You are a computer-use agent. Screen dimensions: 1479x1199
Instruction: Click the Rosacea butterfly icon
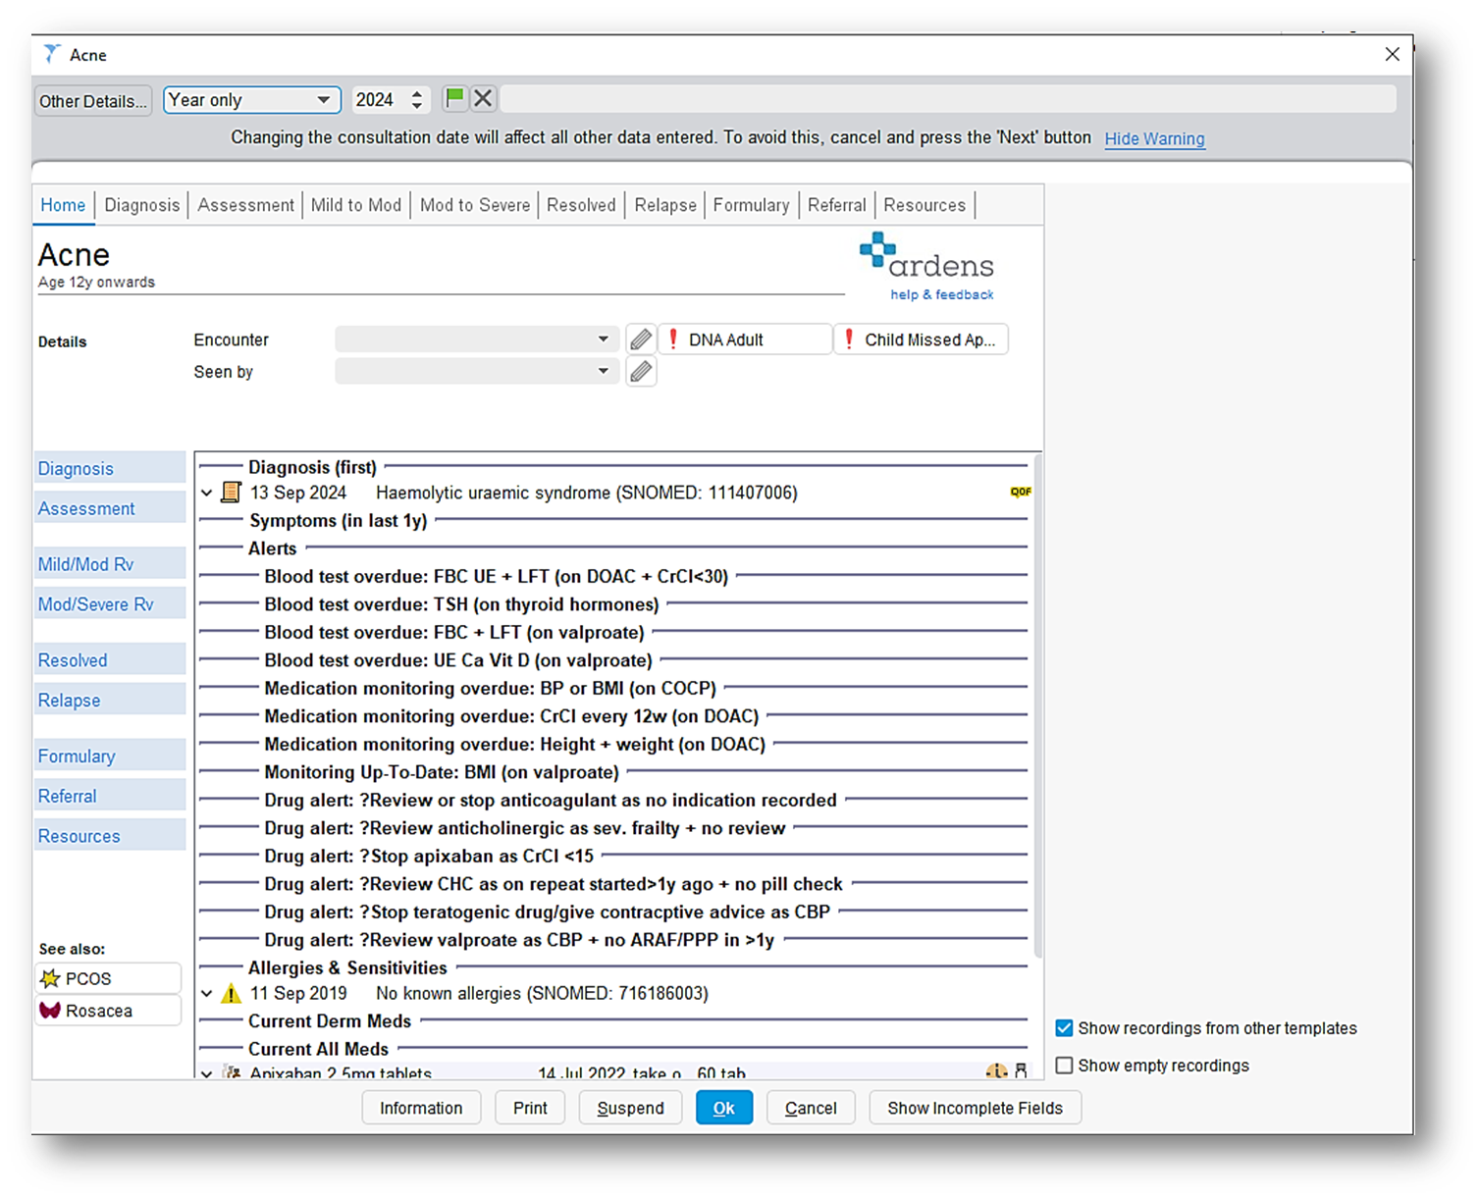(x=50, y=1011)
